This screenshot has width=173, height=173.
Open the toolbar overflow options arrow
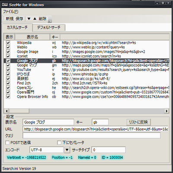[x=50, y=21]
